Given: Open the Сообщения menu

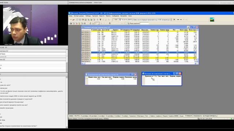Looking at the screenshot, I should point(116,16).
